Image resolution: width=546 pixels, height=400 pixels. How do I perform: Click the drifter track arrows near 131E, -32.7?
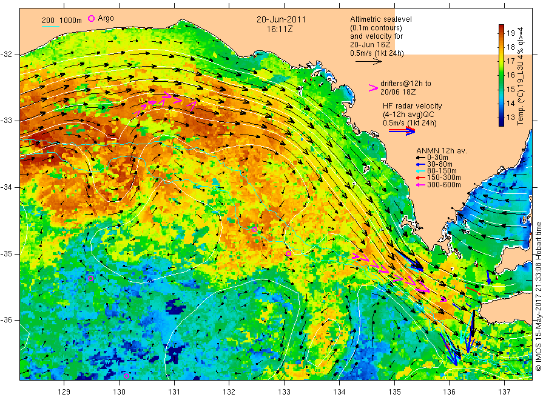click(x=165, y=103)
